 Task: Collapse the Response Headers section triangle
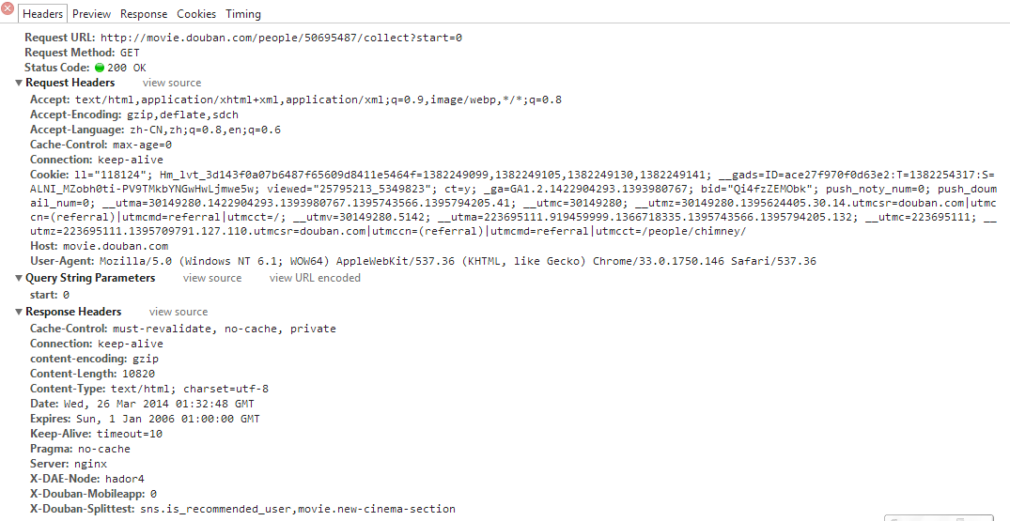pyautogui.click(x=20, y=312)
